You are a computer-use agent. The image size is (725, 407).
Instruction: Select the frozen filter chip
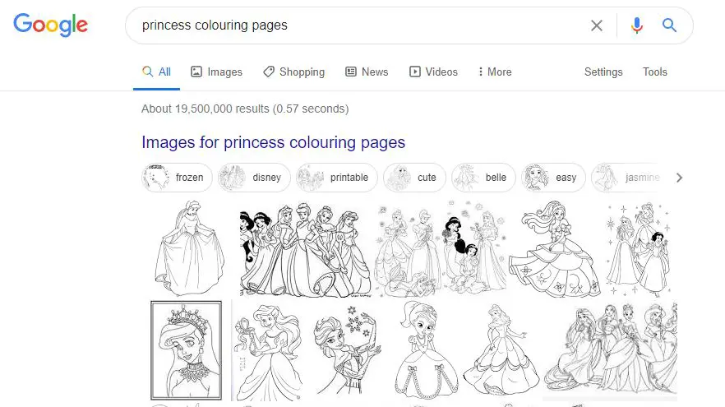pyautogui.click(x=177, y=178)
